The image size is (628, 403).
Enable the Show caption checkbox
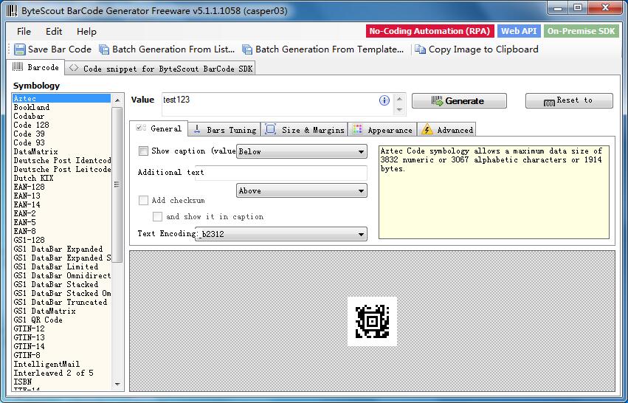[x=143, y=151]
